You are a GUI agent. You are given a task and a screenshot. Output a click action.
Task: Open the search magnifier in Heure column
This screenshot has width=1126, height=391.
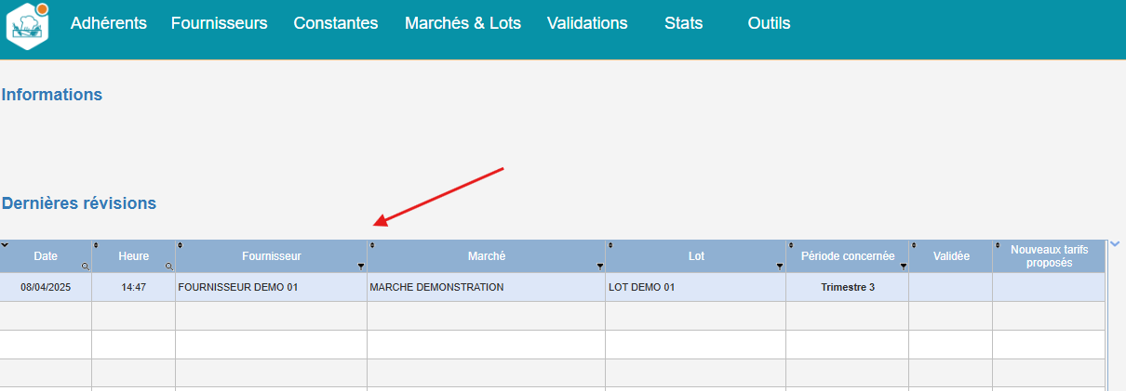point(169,267)
